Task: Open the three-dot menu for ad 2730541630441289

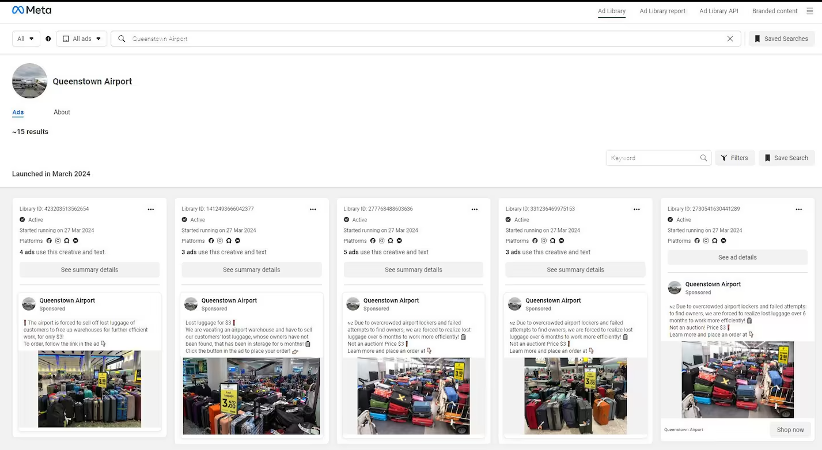Action: [799, 209]
